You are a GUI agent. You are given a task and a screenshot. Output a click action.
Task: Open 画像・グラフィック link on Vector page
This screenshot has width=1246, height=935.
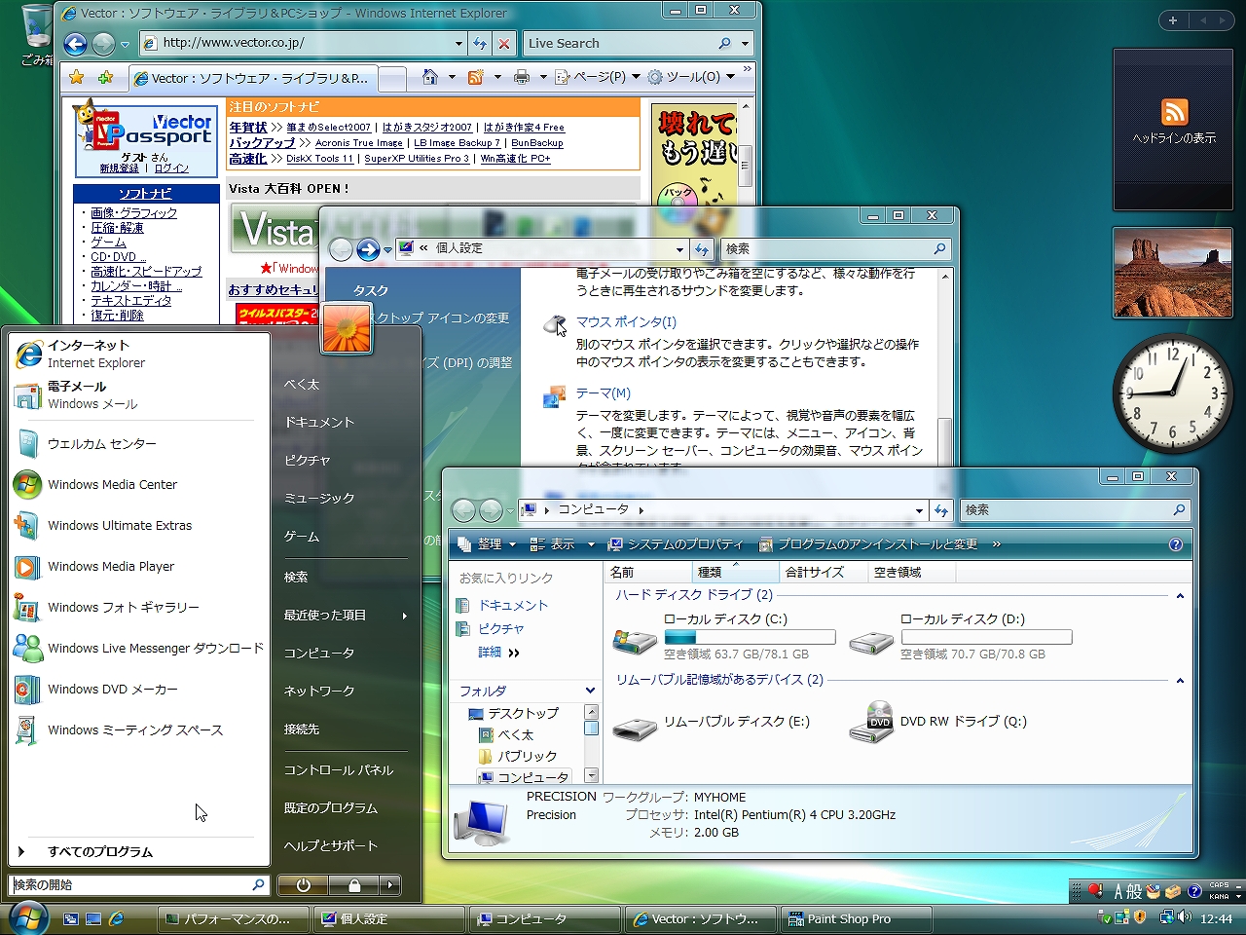point(134,213)
